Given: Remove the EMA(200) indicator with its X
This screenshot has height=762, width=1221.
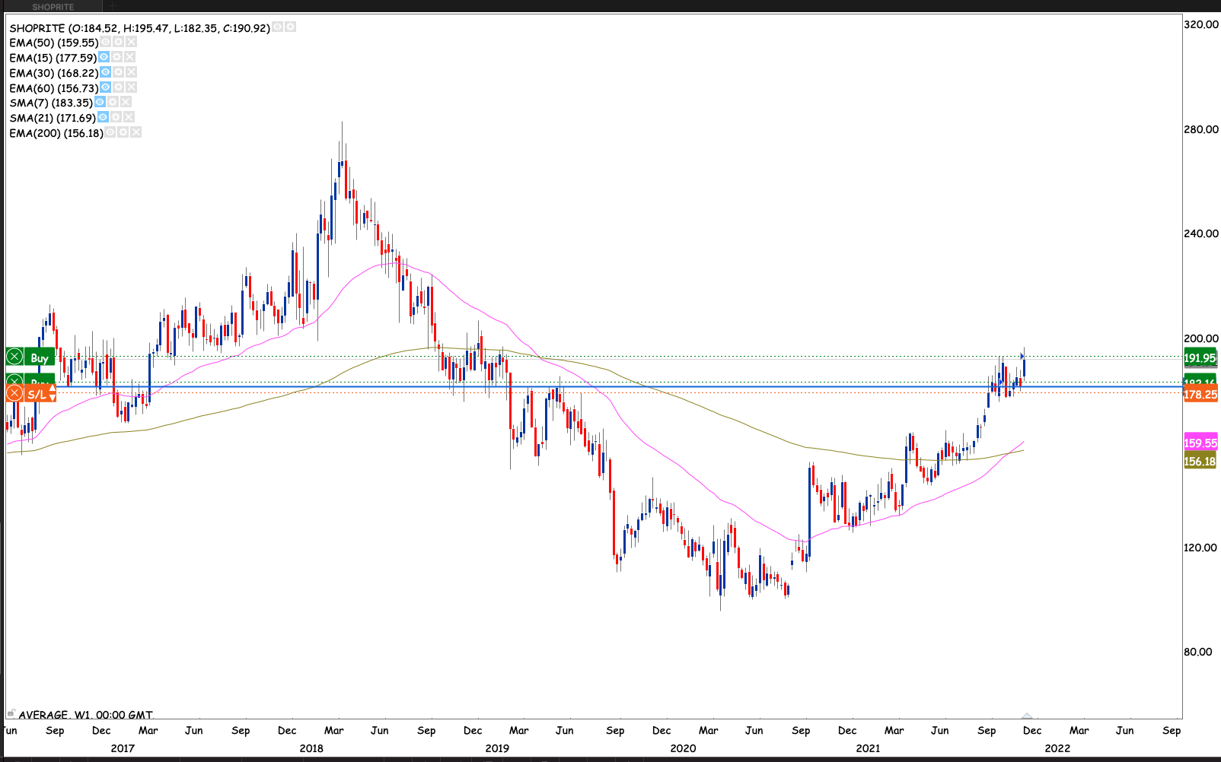Looking at the screenshot, I should (135, 132).
